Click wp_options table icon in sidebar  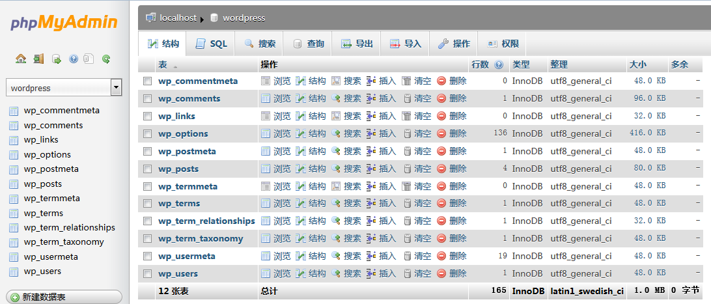pos(14,154)
